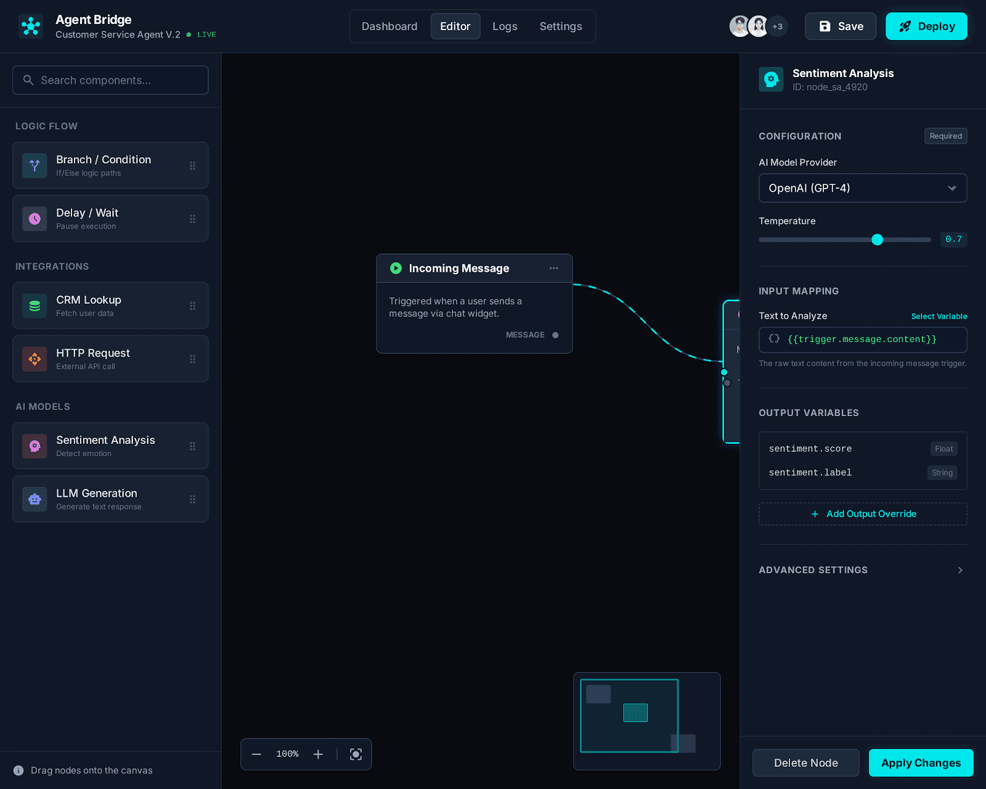Click the HTTP Request icon
Viewport: 986px width, 789px height.
click(35, 359)
